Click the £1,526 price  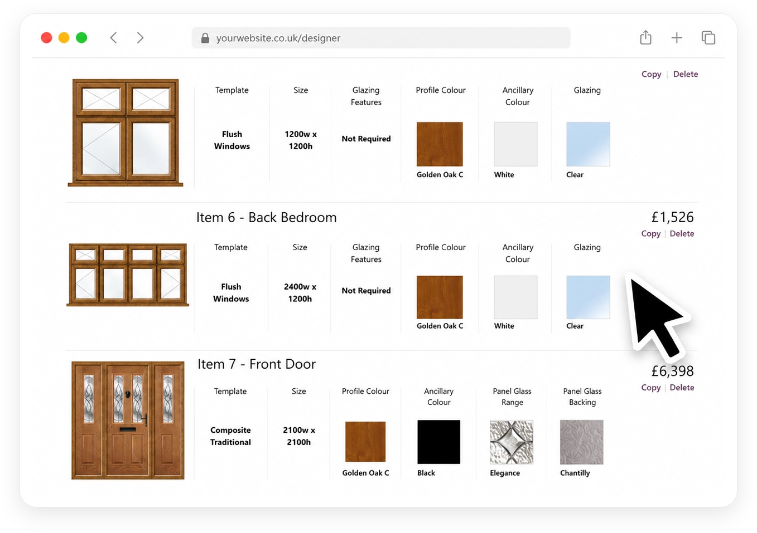tap(672, 217)
